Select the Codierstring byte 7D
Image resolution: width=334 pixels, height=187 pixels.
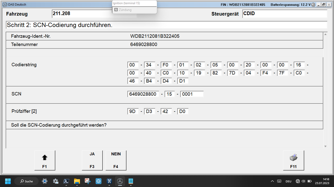click(232, 73)
